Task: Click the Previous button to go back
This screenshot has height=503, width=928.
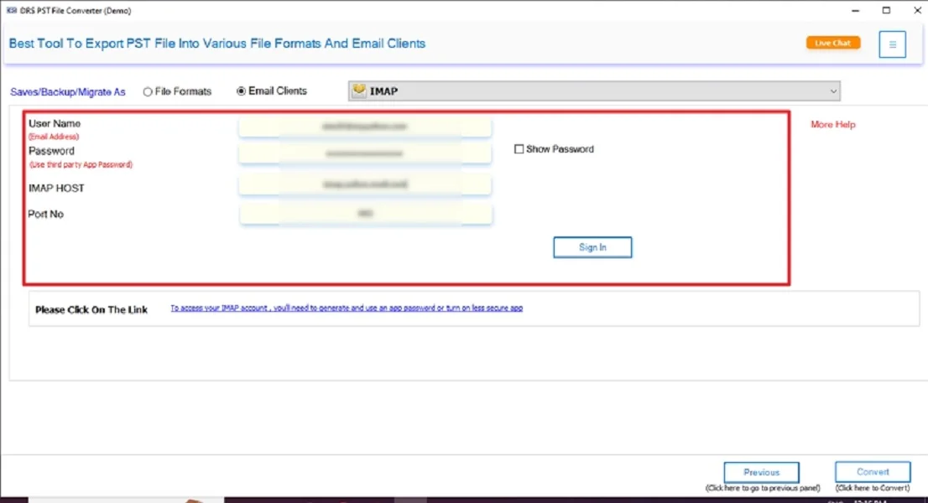Action: 761,472
